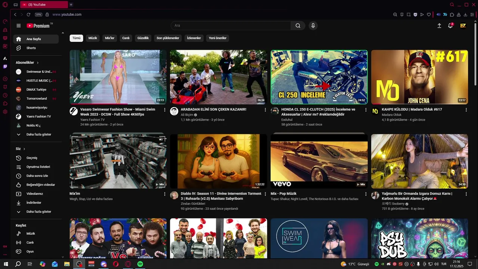Open Shorts in the sidebar

pyautogui.click(x=36, y=48)
